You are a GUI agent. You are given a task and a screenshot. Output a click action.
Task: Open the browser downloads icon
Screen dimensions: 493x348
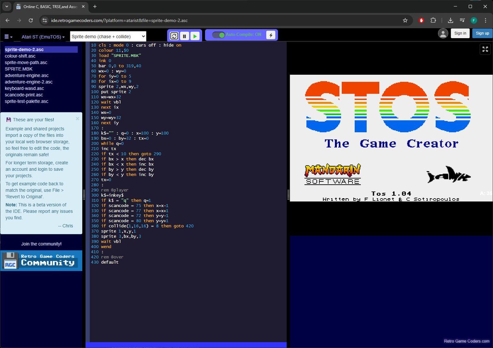[450, 20]
